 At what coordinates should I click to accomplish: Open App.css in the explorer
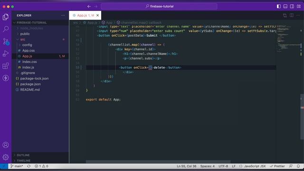tap(40, 50)
